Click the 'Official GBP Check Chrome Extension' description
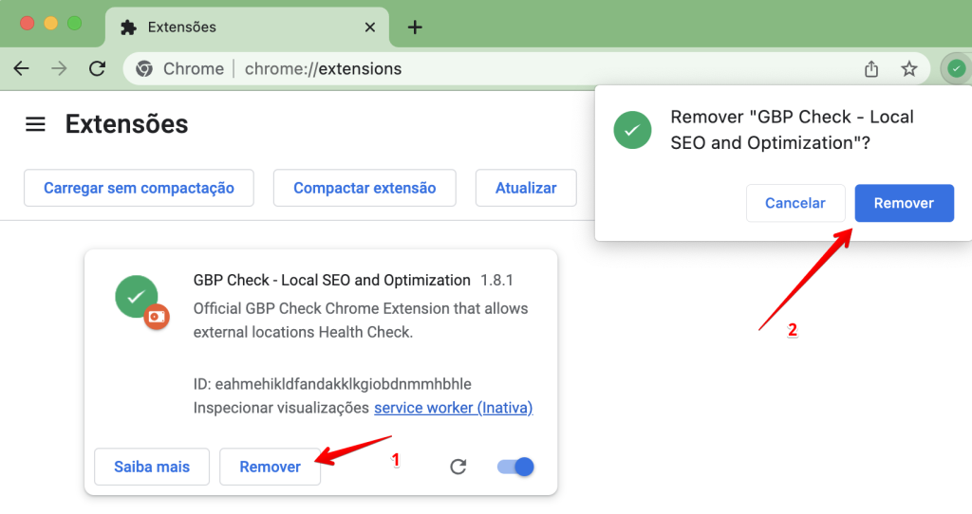This screenshot has height=514, width=972. click(361, 321)
